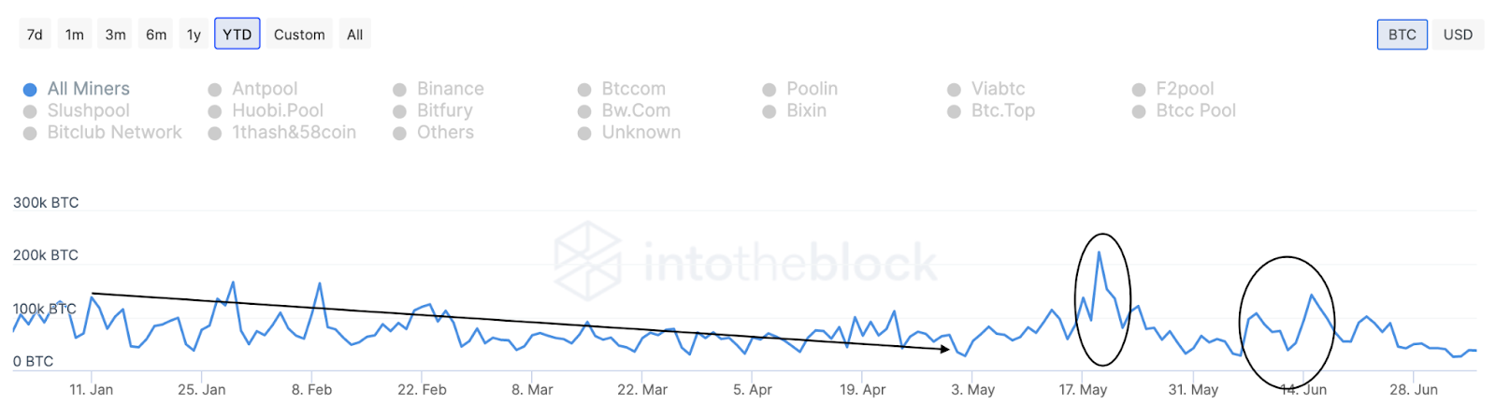Open the Custom date range picker
This screenshot has height=419, width=1496.
tap(299, 35)
